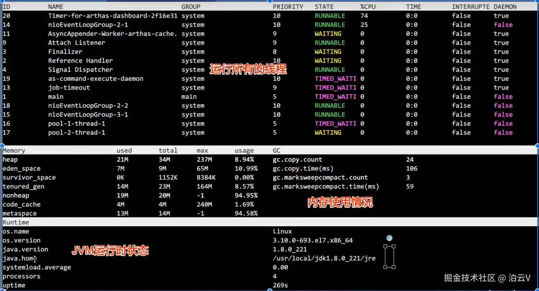Click the metaspace row label

(20, 213)
